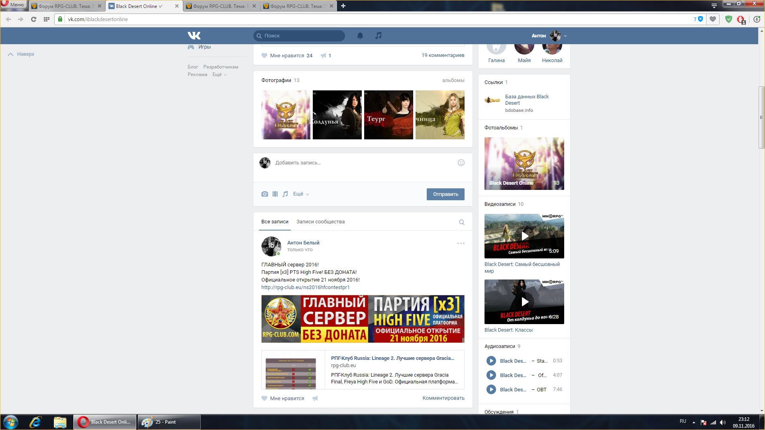Click Комментировать on the post

443,398
